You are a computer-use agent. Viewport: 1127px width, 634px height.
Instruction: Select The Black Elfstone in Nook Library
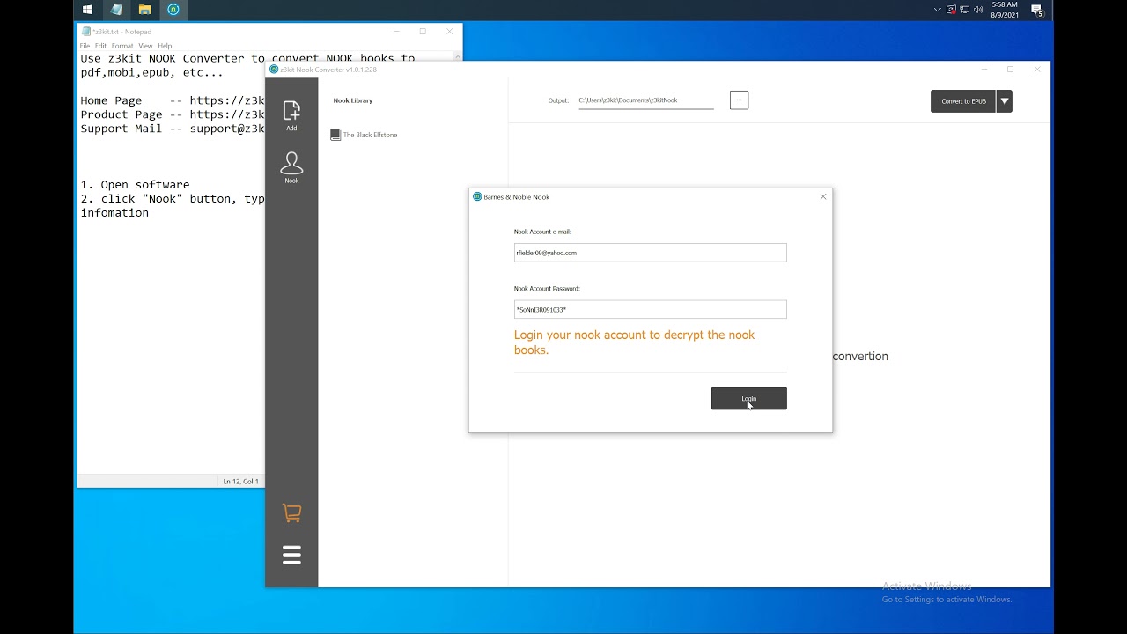(370, 135)
